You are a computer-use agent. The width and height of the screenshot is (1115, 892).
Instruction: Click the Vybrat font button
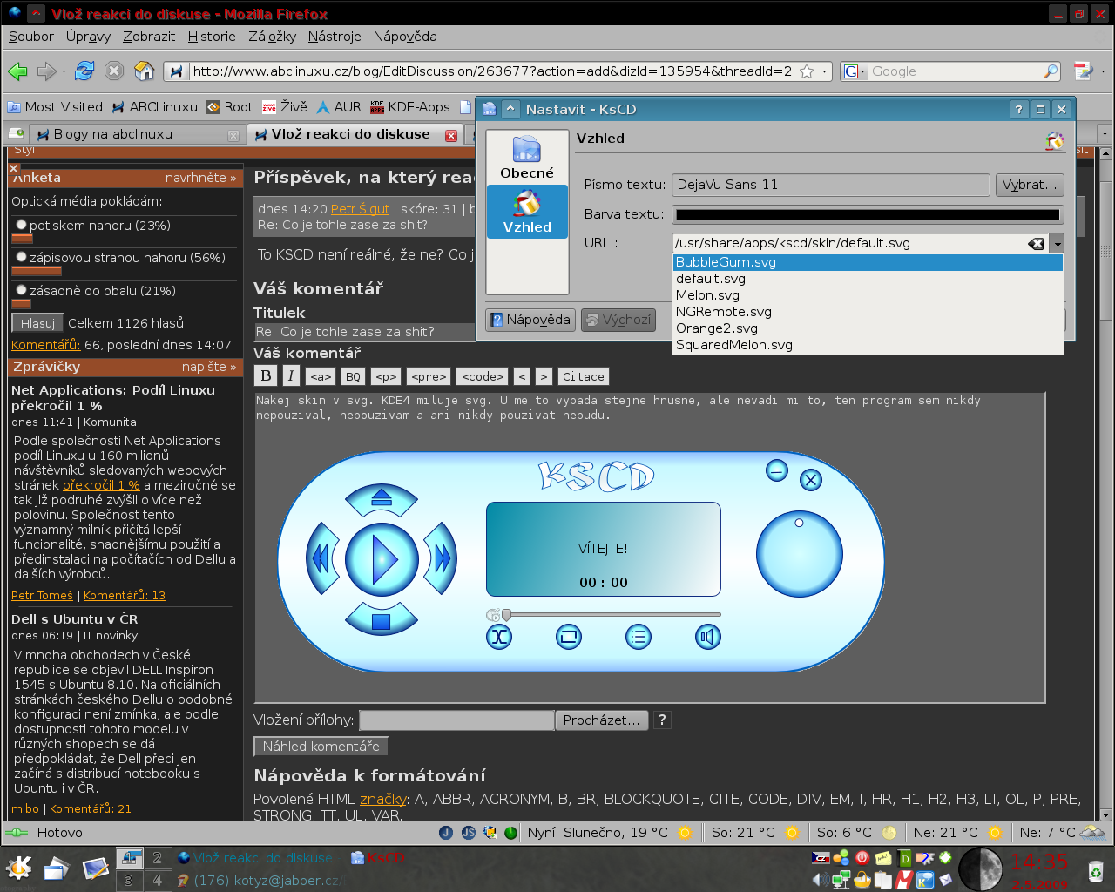pos(1029,185)
